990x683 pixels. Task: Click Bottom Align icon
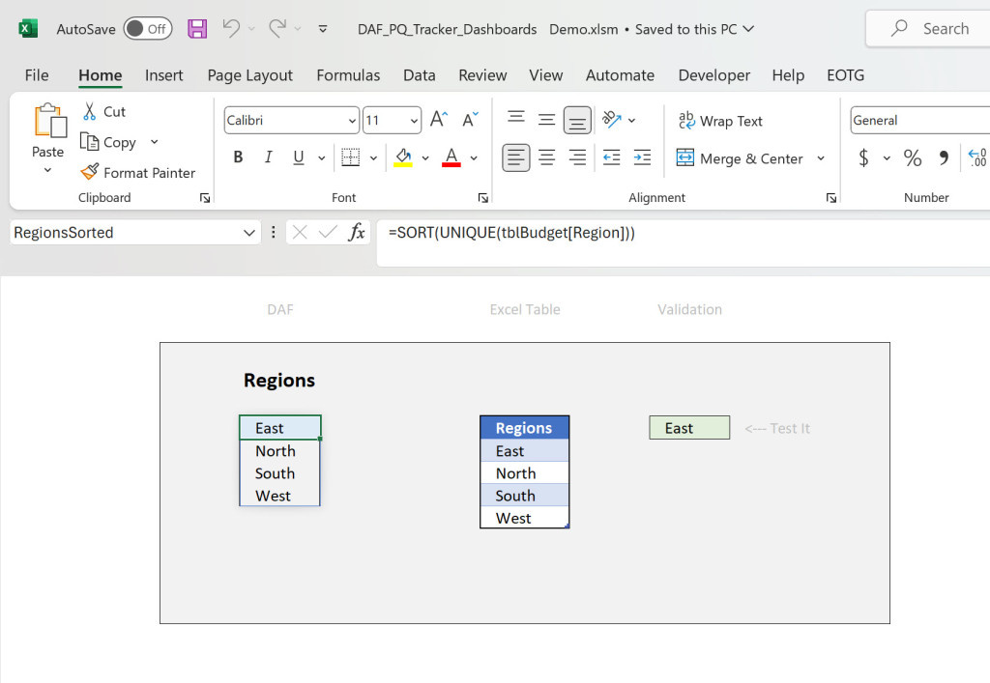click(x=577, y=120)
